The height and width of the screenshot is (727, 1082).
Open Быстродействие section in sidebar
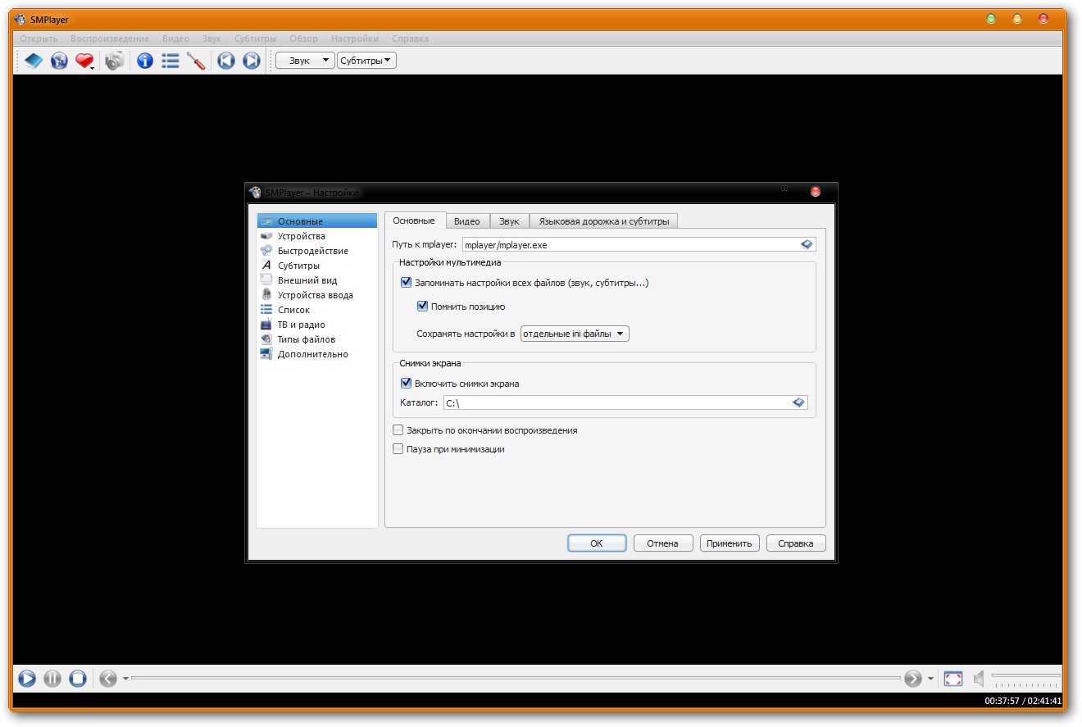(x=317, y=251)
